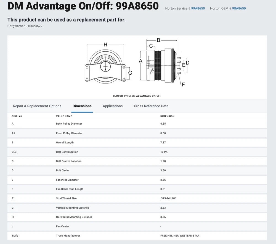This screenshot has height=244, width=276.
Task: Open the Applications tab
Action: (x=113, y=106)
